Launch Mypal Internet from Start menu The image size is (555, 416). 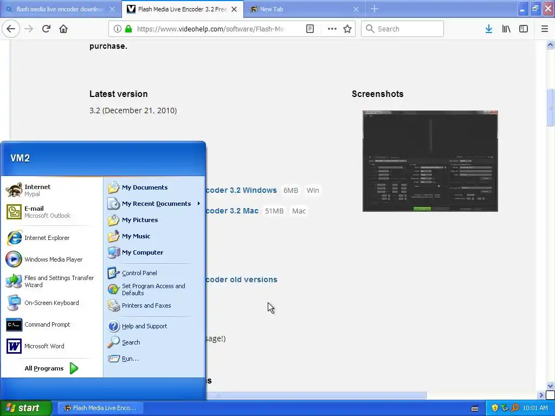[x=51, y=190]
